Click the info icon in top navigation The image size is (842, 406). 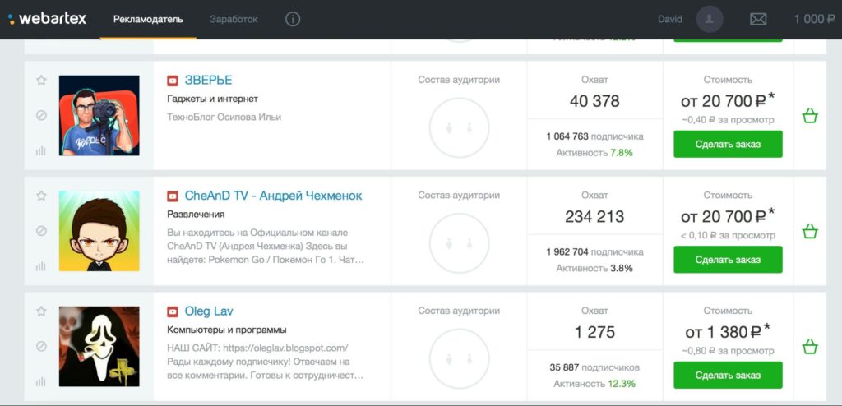(x=293, y=19)
